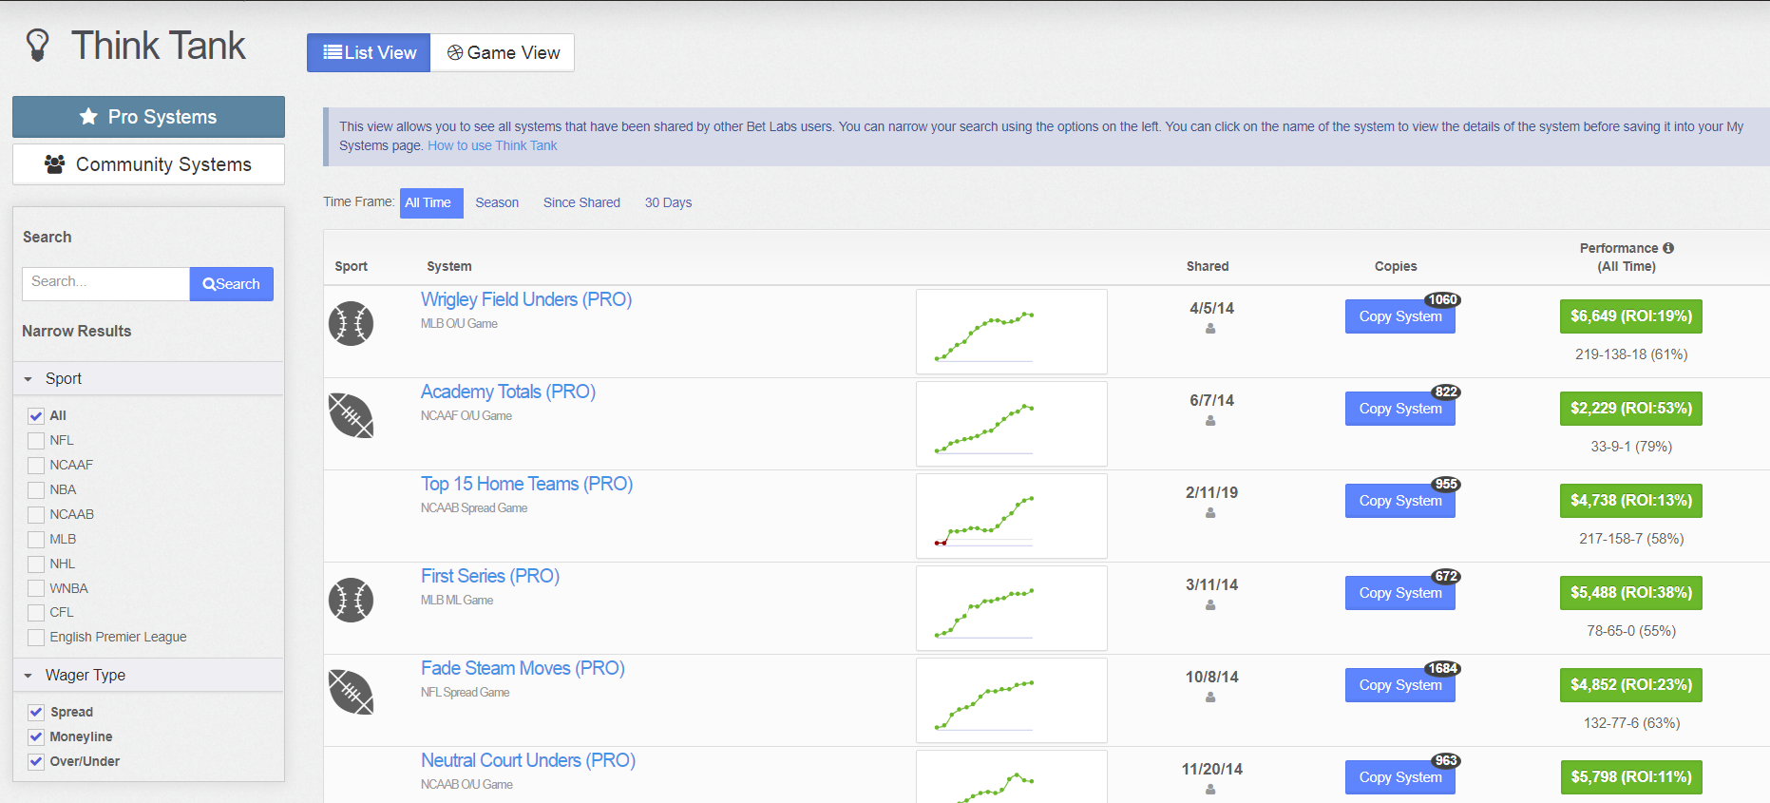Click the Performance info icon in header
Image resolution: width=1770 pixels, height=803 pixels.
pyautogui.click(x=1668, y=248)
